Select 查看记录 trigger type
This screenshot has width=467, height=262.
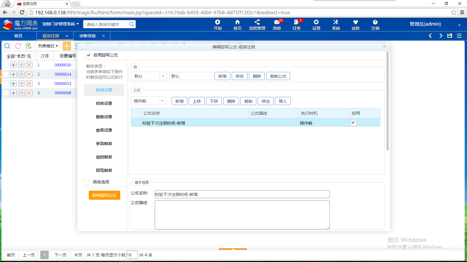pos(104,130)
